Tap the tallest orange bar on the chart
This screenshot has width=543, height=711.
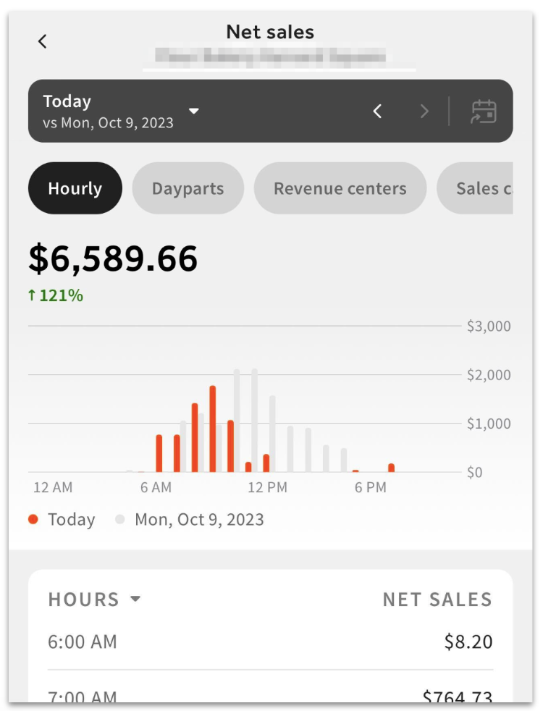point(212,420)
